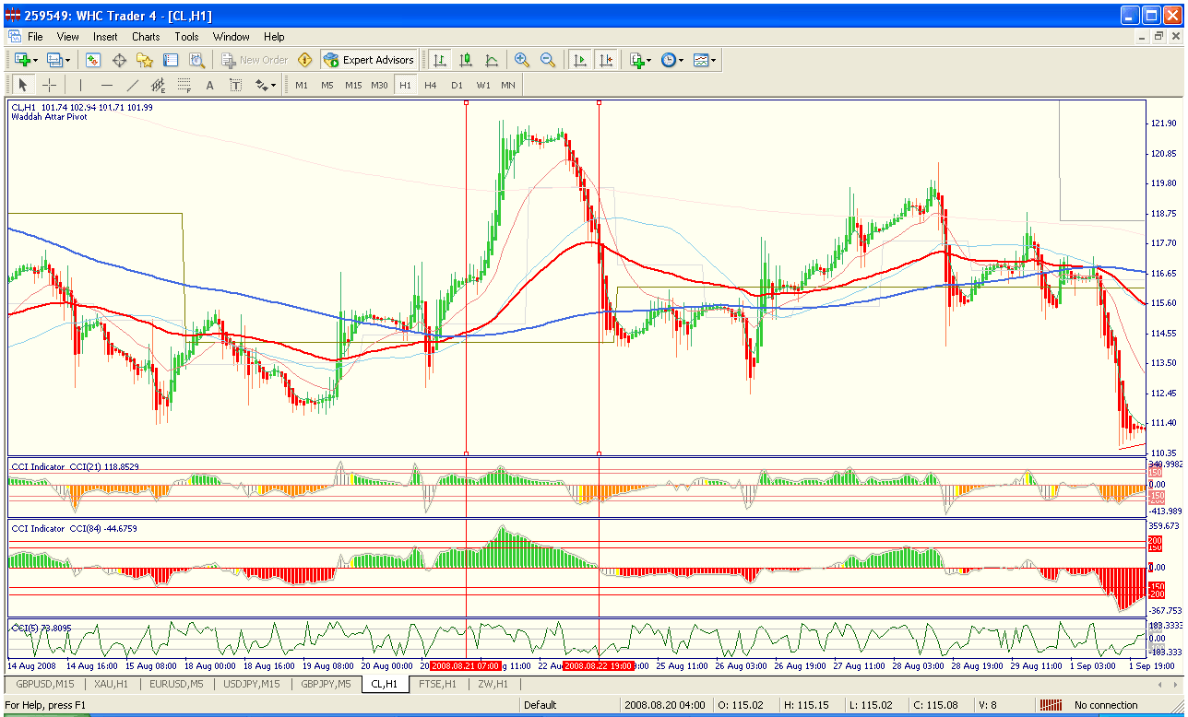Switch chart to MN timeframe
The image size is (1188, 717).
click(x=508, y=85)
